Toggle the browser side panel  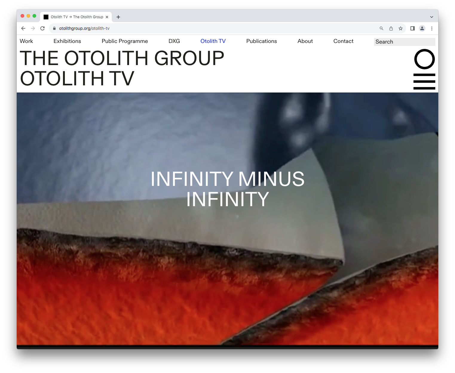[x=413, y=28]
